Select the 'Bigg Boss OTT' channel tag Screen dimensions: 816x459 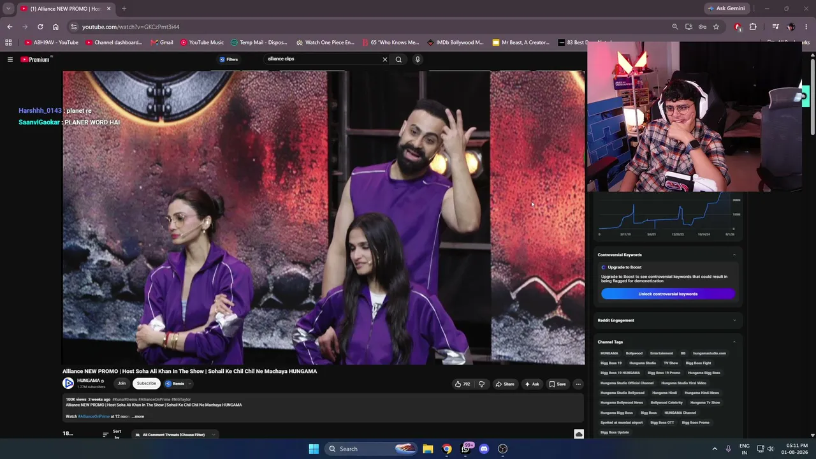point(662,422)
